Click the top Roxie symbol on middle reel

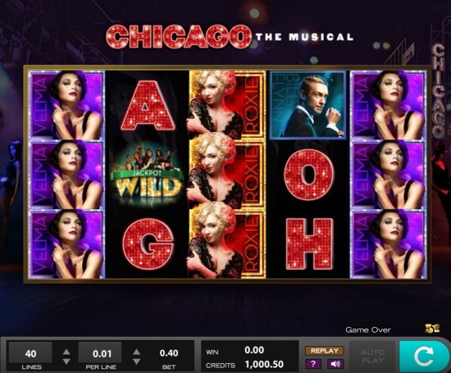tap(227, 104)
